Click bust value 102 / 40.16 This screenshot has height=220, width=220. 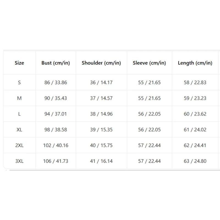point(56,145)
